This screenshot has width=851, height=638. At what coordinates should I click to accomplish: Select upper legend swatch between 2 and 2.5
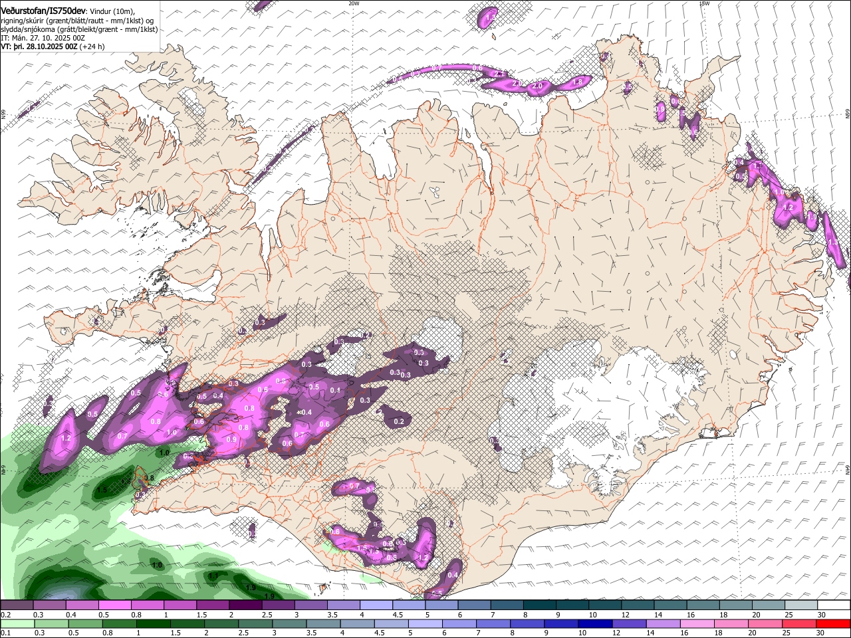[x=245, y=605]
